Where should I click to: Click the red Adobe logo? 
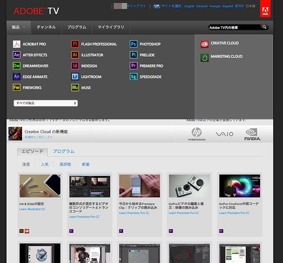point(265,9)
